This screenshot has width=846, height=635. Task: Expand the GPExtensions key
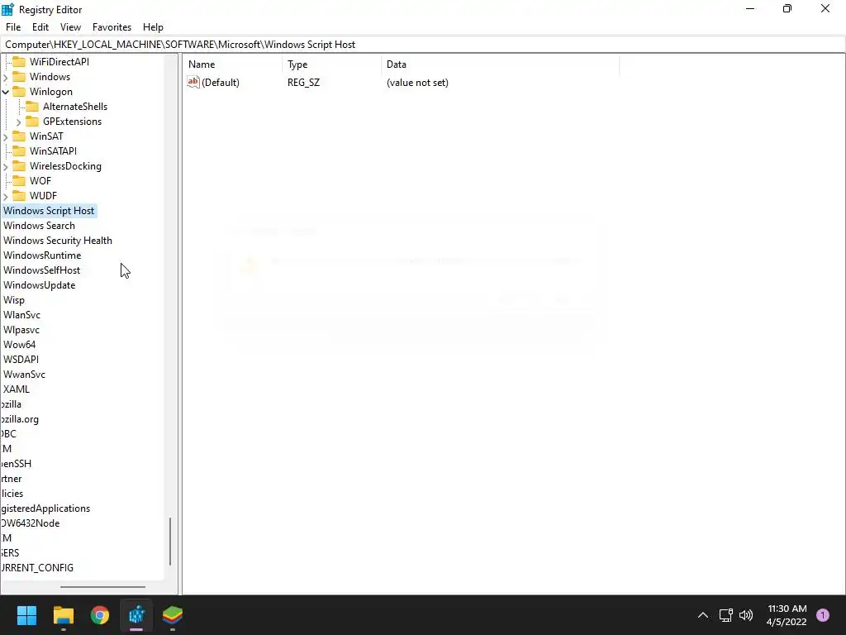(19, 122)
